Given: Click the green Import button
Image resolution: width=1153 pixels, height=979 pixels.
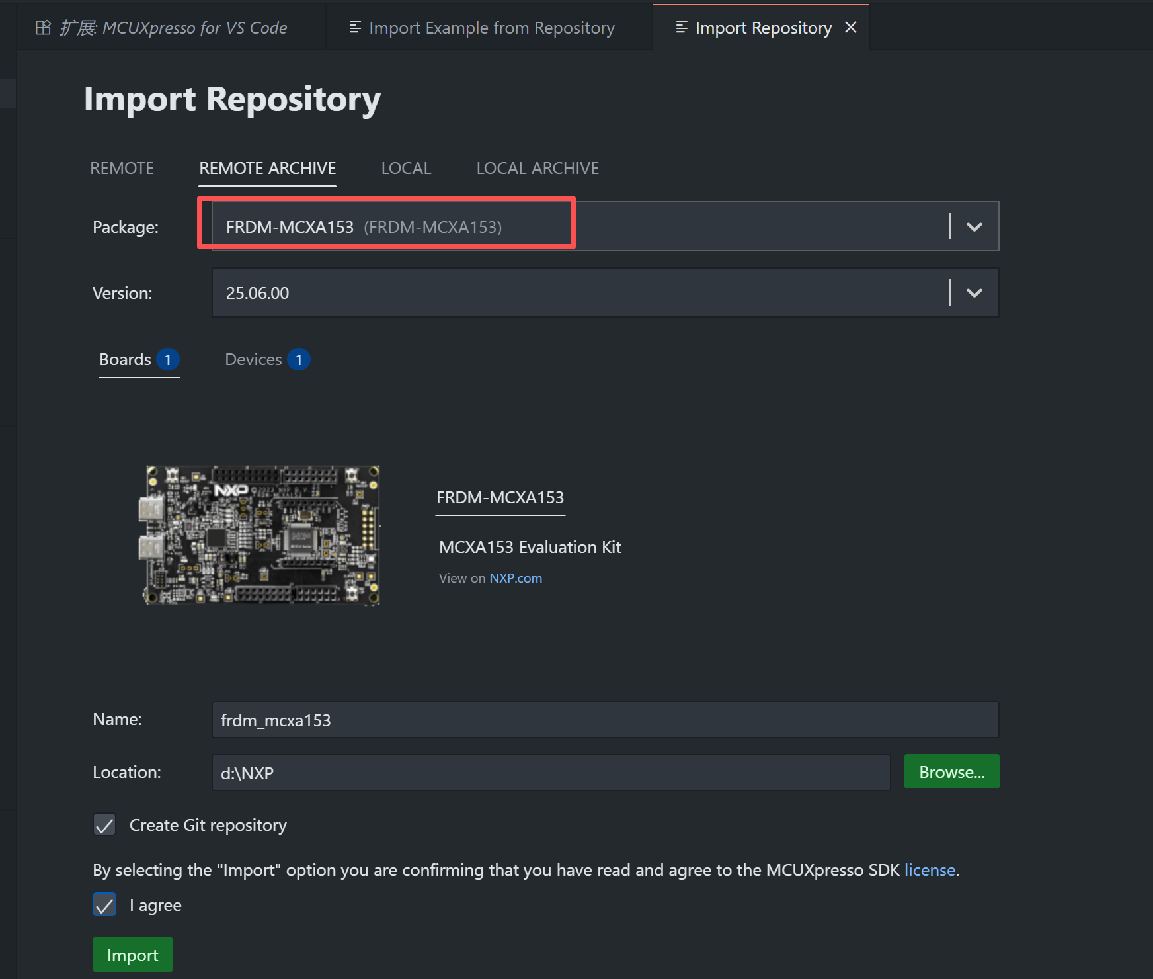Looking at the screenshot, I should pos(133,955).
